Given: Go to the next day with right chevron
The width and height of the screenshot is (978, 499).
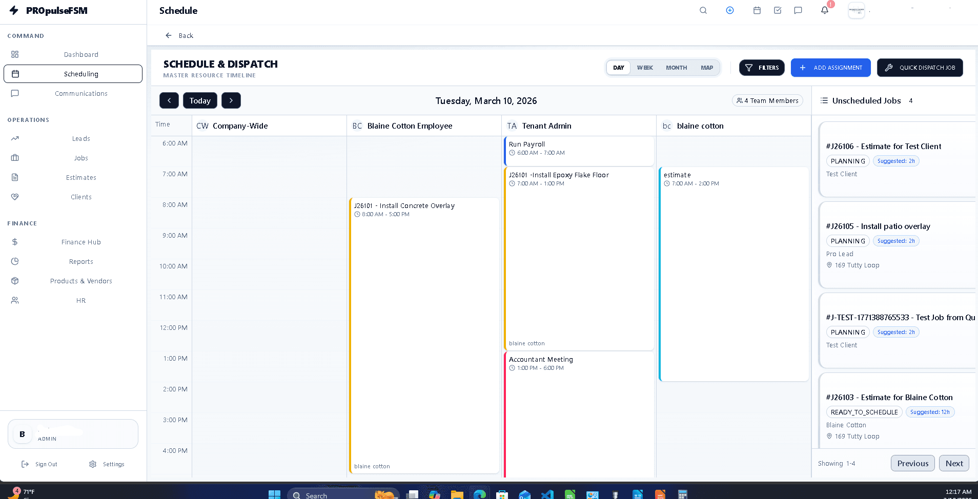Looking at the screenshot, I should point(231,100).
